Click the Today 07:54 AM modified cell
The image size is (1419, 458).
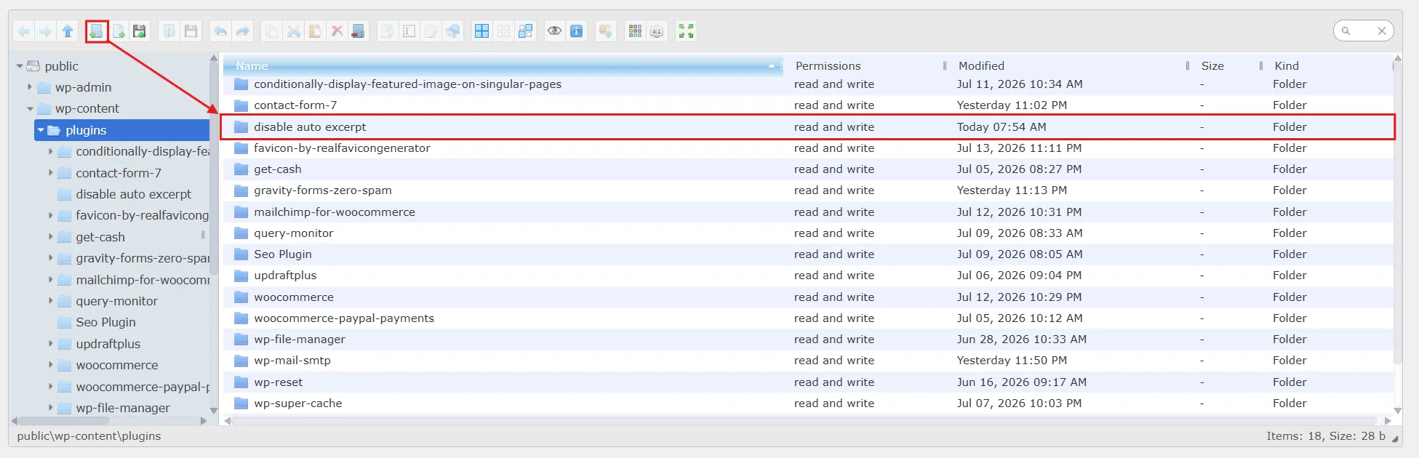(x=1002, y=127)
